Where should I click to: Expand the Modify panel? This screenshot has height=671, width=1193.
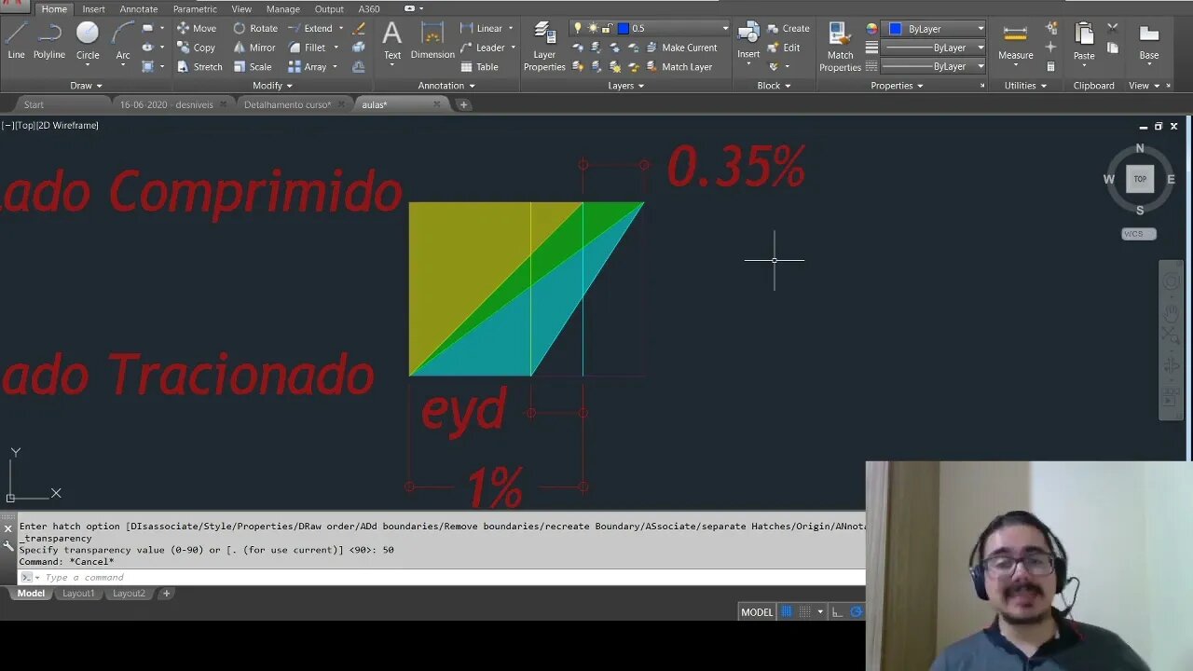(272, 86)
